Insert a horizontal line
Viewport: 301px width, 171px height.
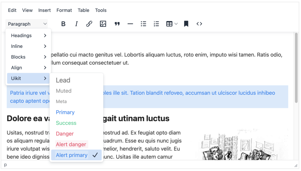click(130, 24)
